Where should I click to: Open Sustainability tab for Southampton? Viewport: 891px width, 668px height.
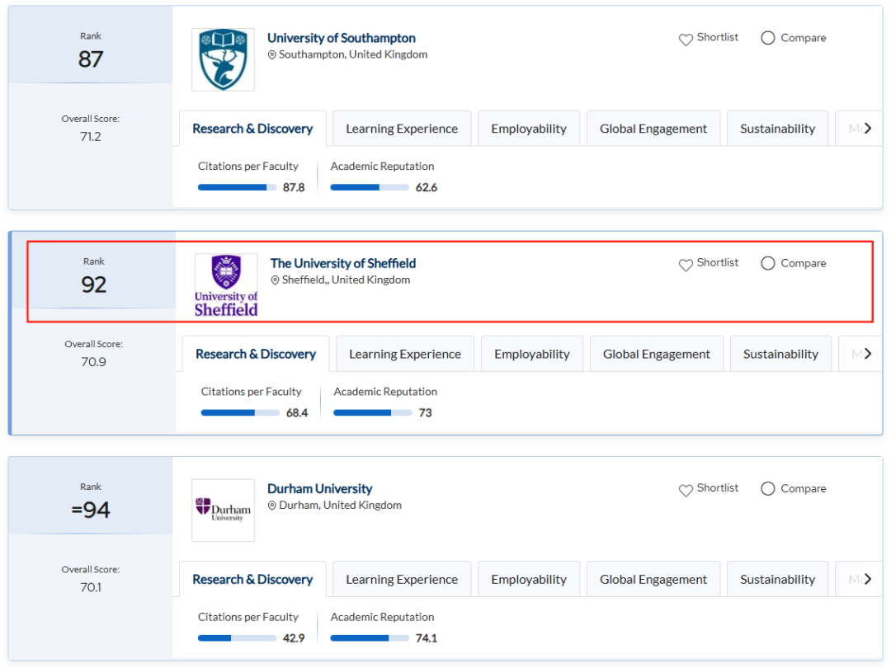pos(777,129)
